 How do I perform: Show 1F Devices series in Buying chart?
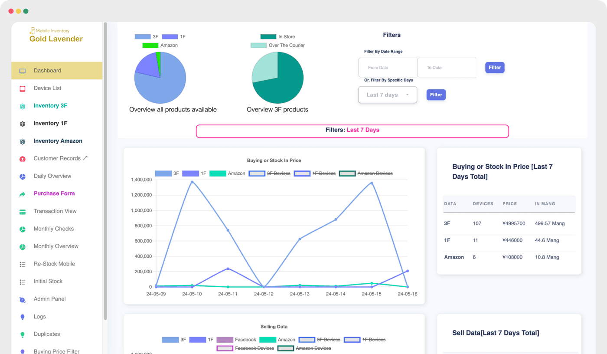click(x=315, y=174)
